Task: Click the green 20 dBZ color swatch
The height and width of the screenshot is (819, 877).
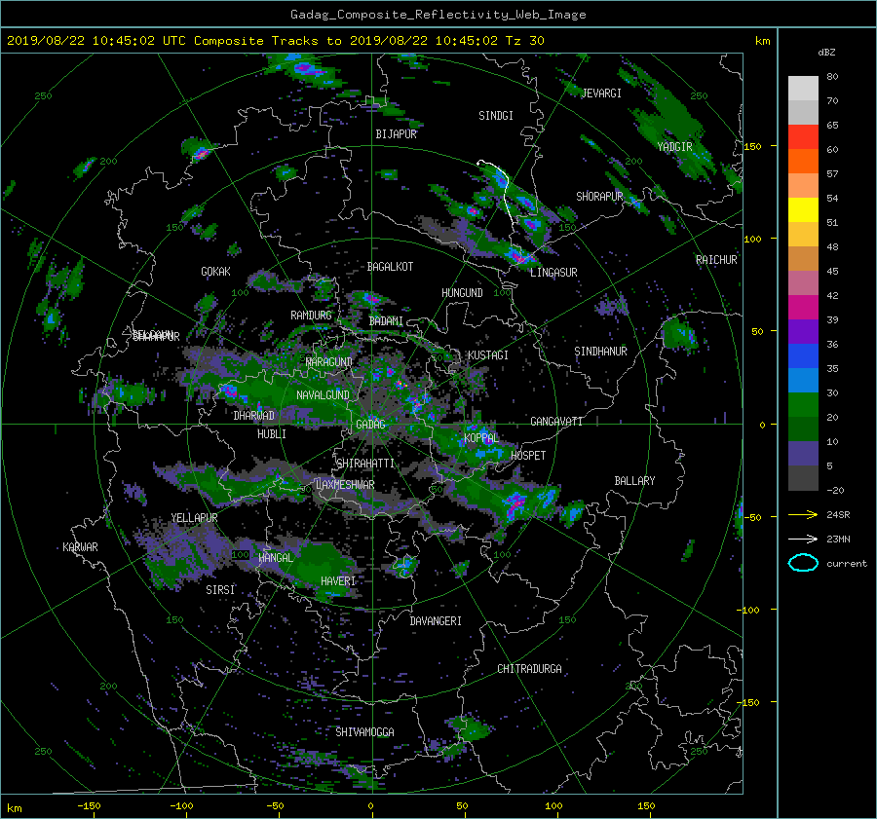Action: 803,405
